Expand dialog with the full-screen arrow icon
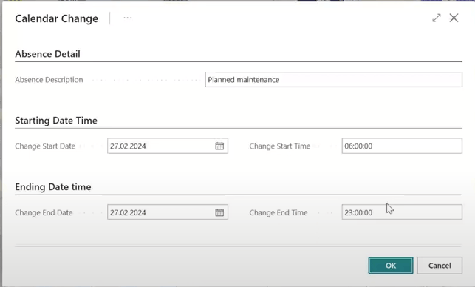 [x=437, y=18]
